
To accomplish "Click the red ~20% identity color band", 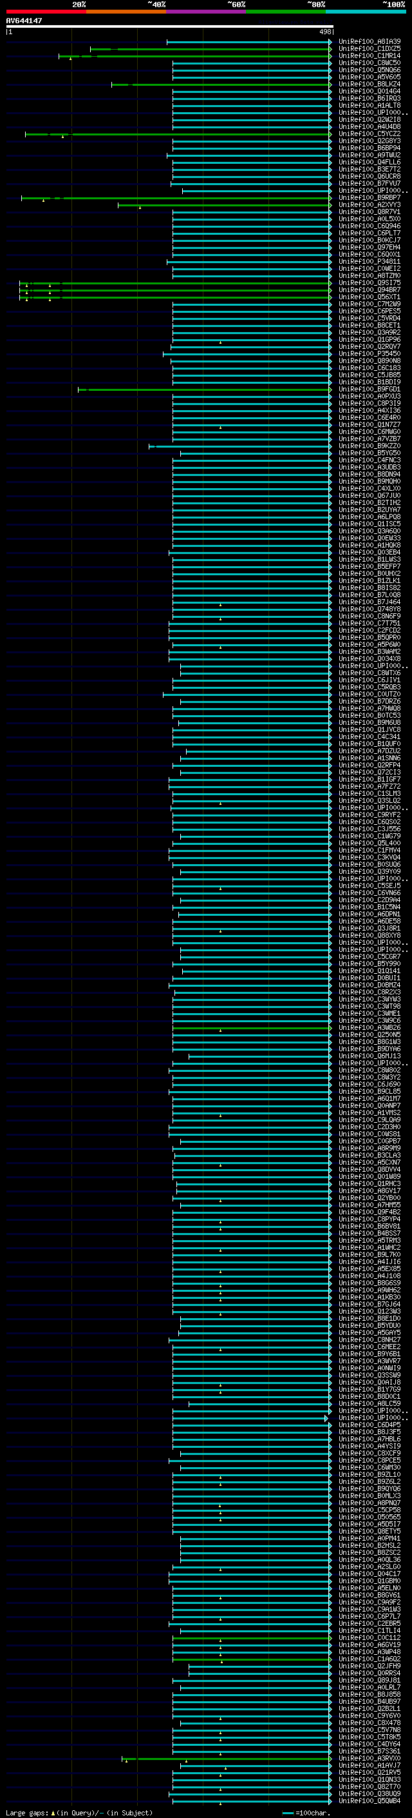I will pos(46,12).
